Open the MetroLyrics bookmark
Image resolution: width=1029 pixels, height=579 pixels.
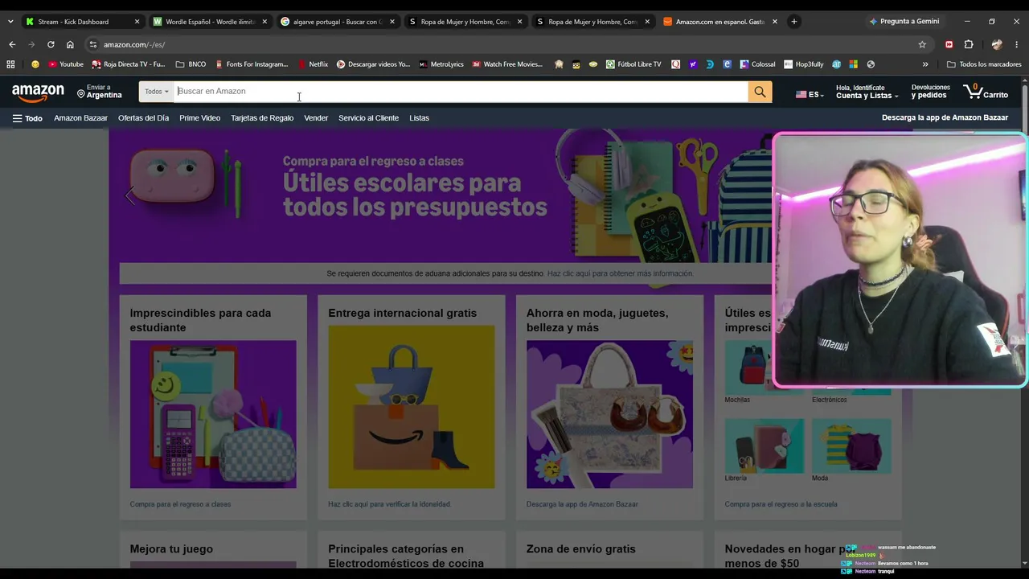point(441,64)
